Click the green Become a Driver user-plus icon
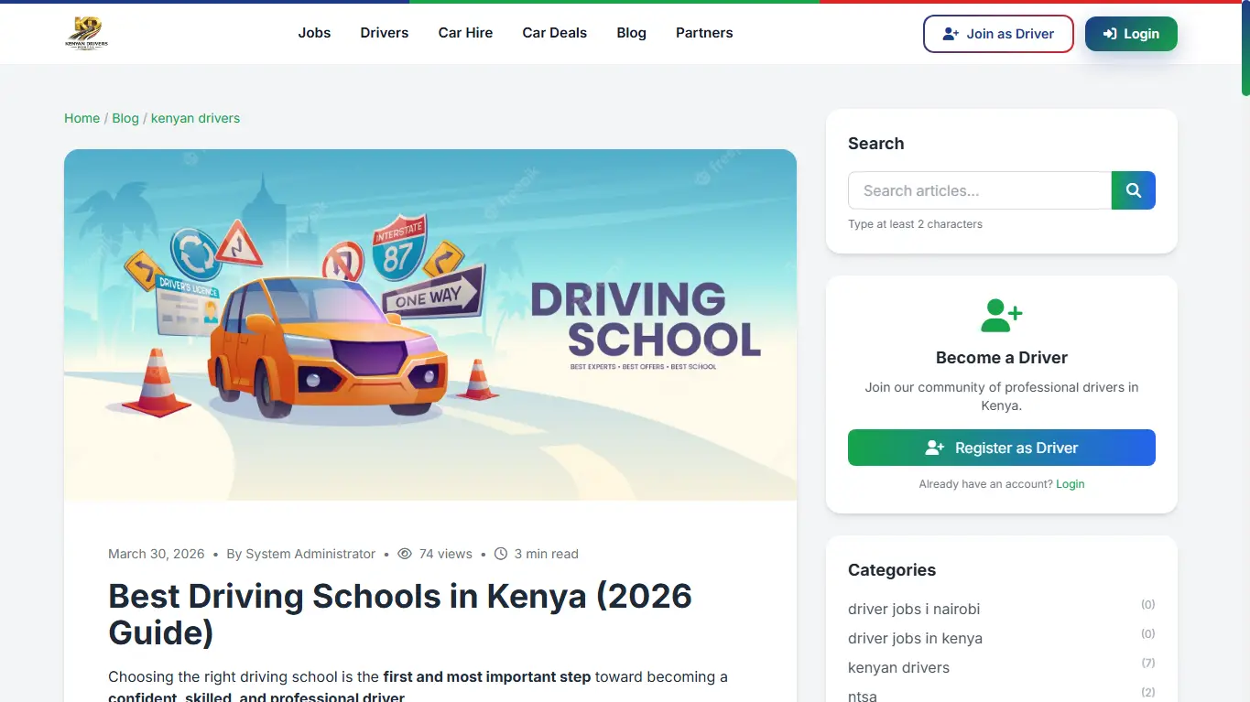This screenshot has height=702, width=1250. tap(1001, 316)
